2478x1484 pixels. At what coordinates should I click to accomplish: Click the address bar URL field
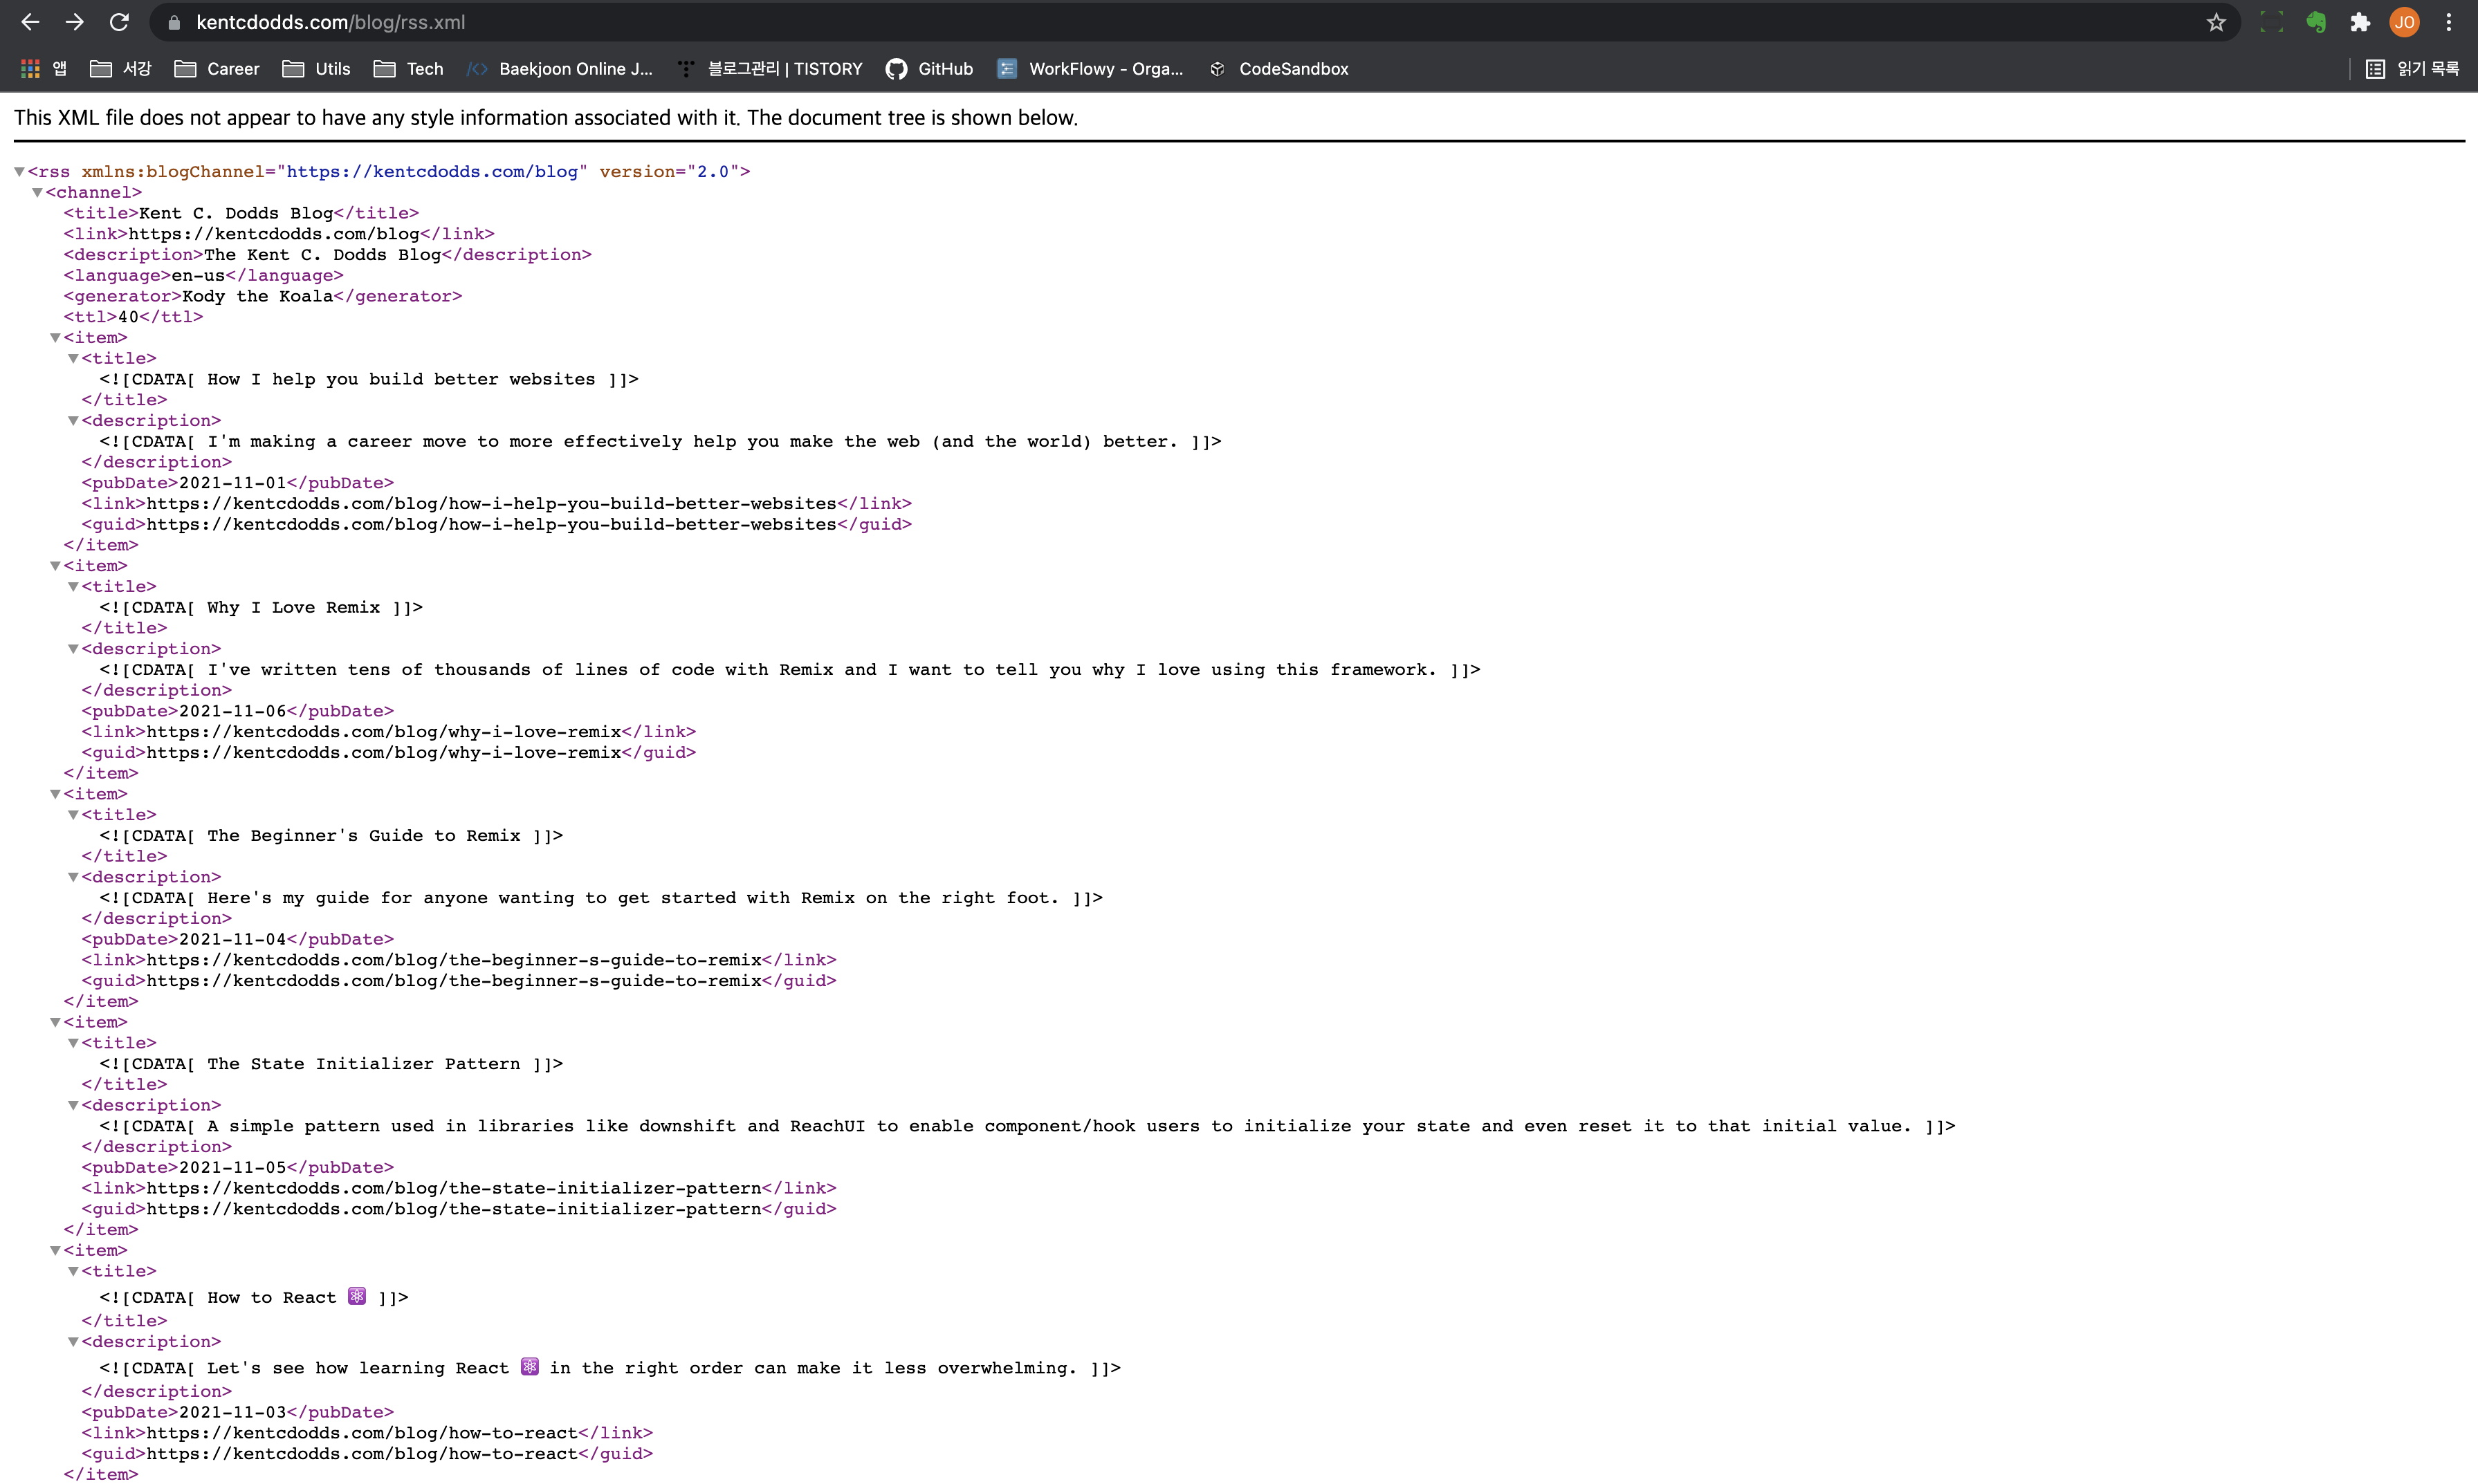point(1101,22)
